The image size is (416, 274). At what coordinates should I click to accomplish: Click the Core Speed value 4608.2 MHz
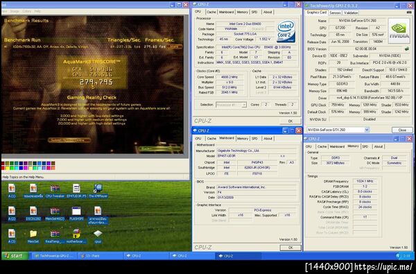229,77
